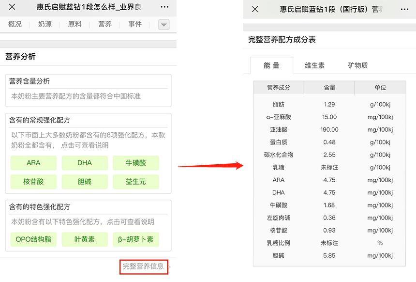
Task: Switch to the 奶源 tab
Action: [x=45, y=24]
